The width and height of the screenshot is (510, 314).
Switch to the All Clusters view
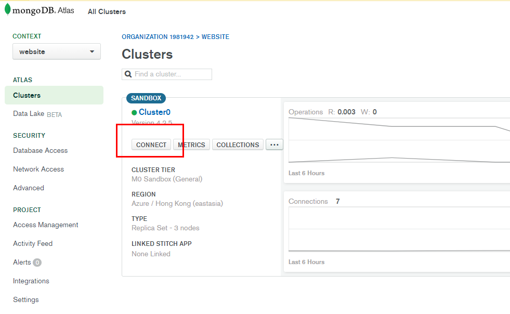point(106,11)
